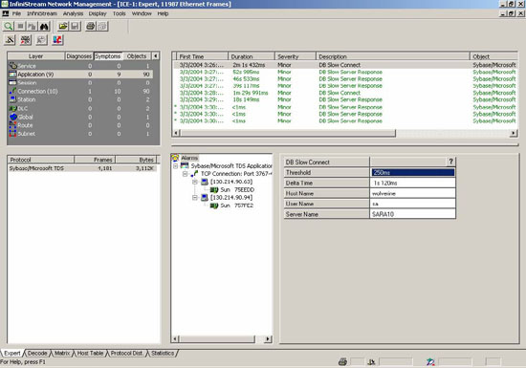Image resolution: width=526 pixels, height=368 pixels.
Task: Collapse the TCP Connection Port 3767 node
Action: [186, 174]
